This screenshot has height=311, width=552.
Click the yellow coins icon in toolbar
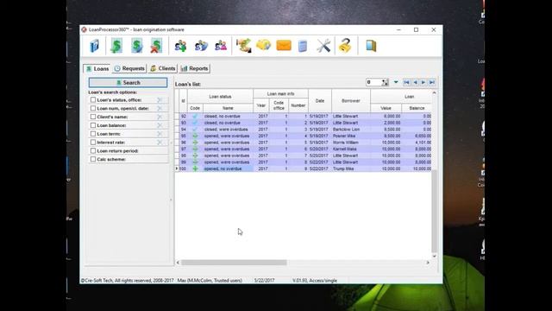click(x=263, y=46)
